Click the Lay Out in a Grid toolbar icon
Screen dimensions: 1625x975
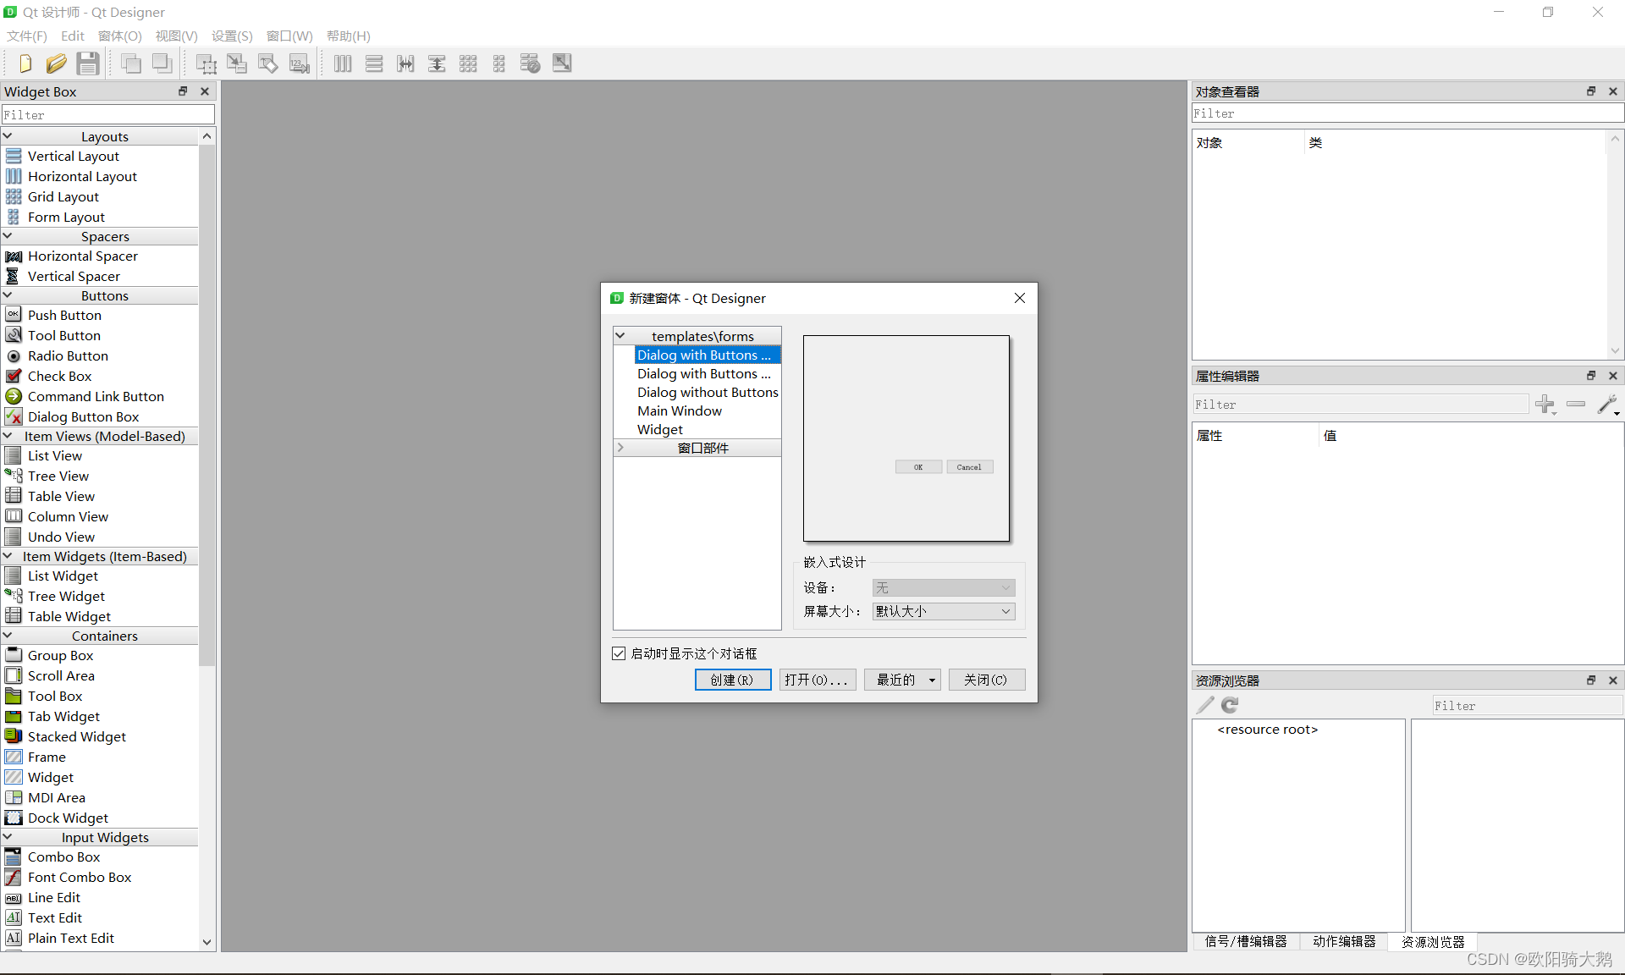468,63
